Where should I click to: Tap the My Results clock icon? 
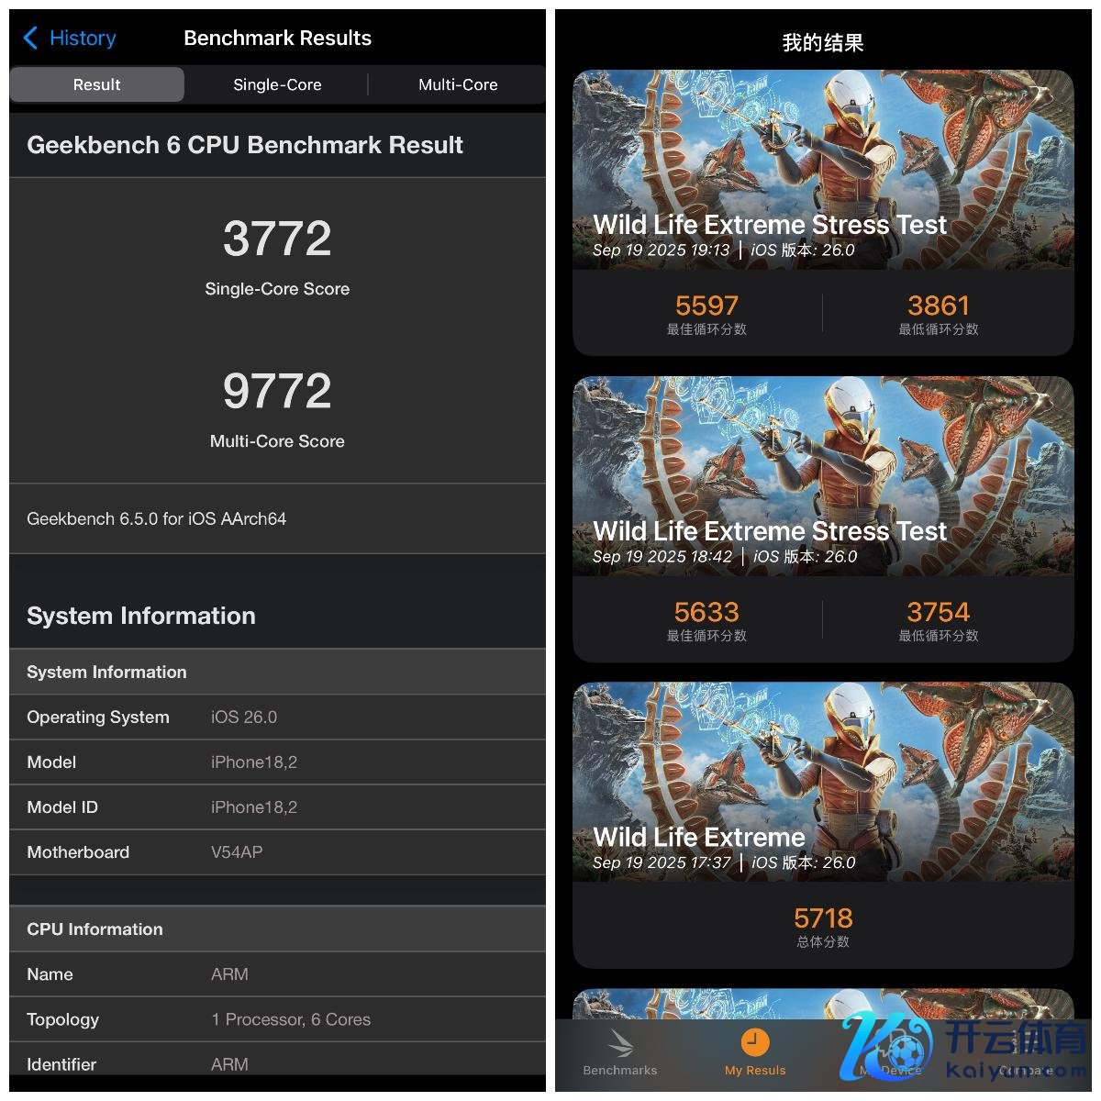click(x=754, y=1042)
